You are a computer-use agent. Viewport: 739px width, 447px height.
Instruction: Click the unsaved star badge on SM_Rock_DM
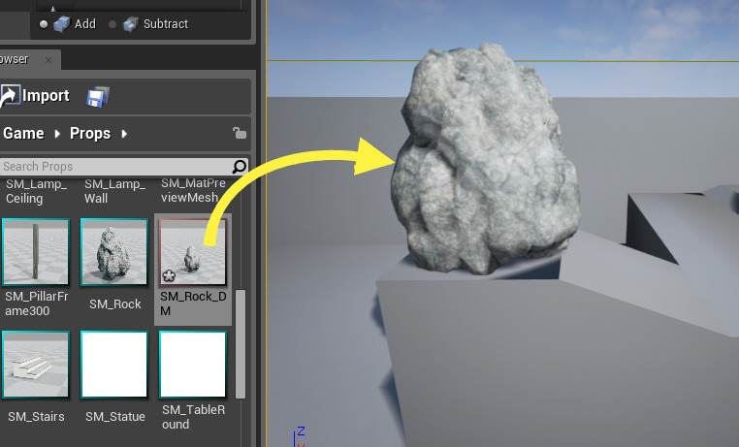click(169, 276)
